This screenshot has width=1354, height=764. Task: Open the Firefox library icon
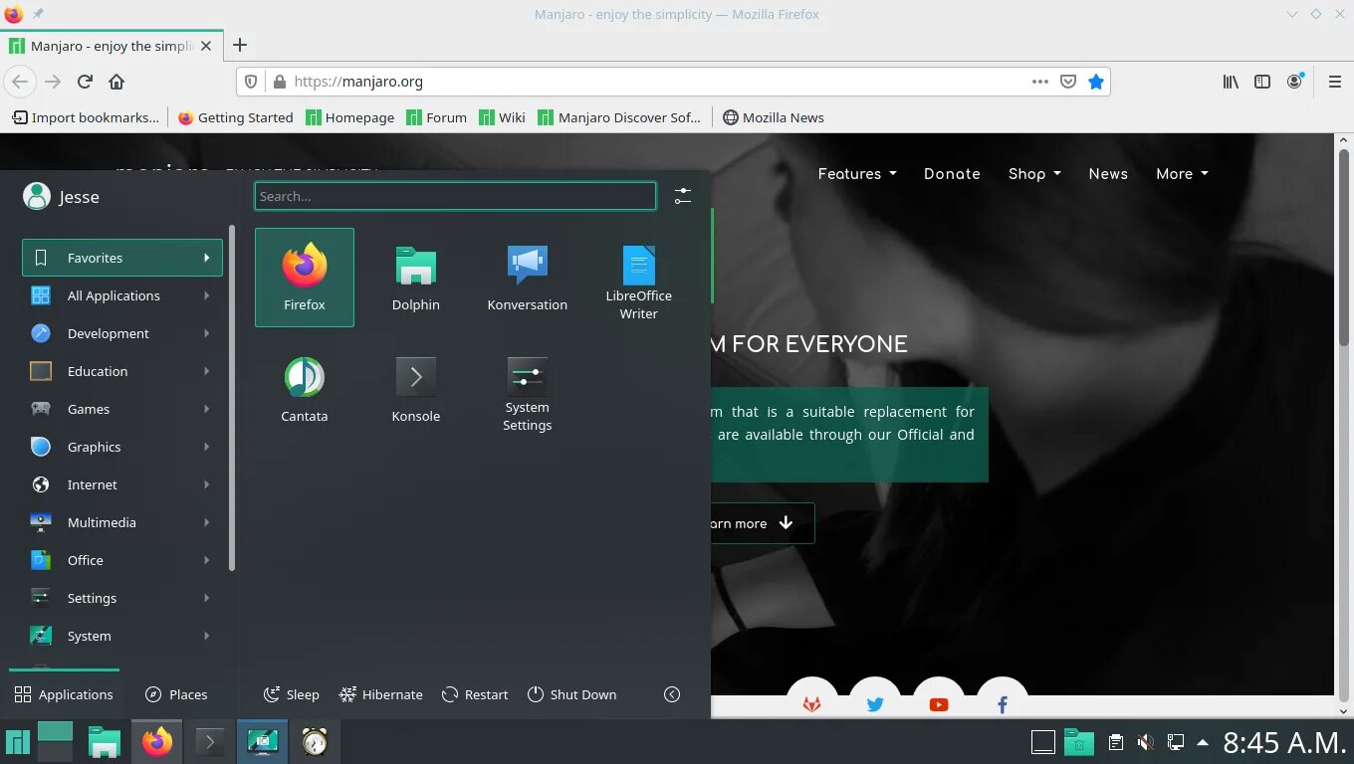[1232, 82]
